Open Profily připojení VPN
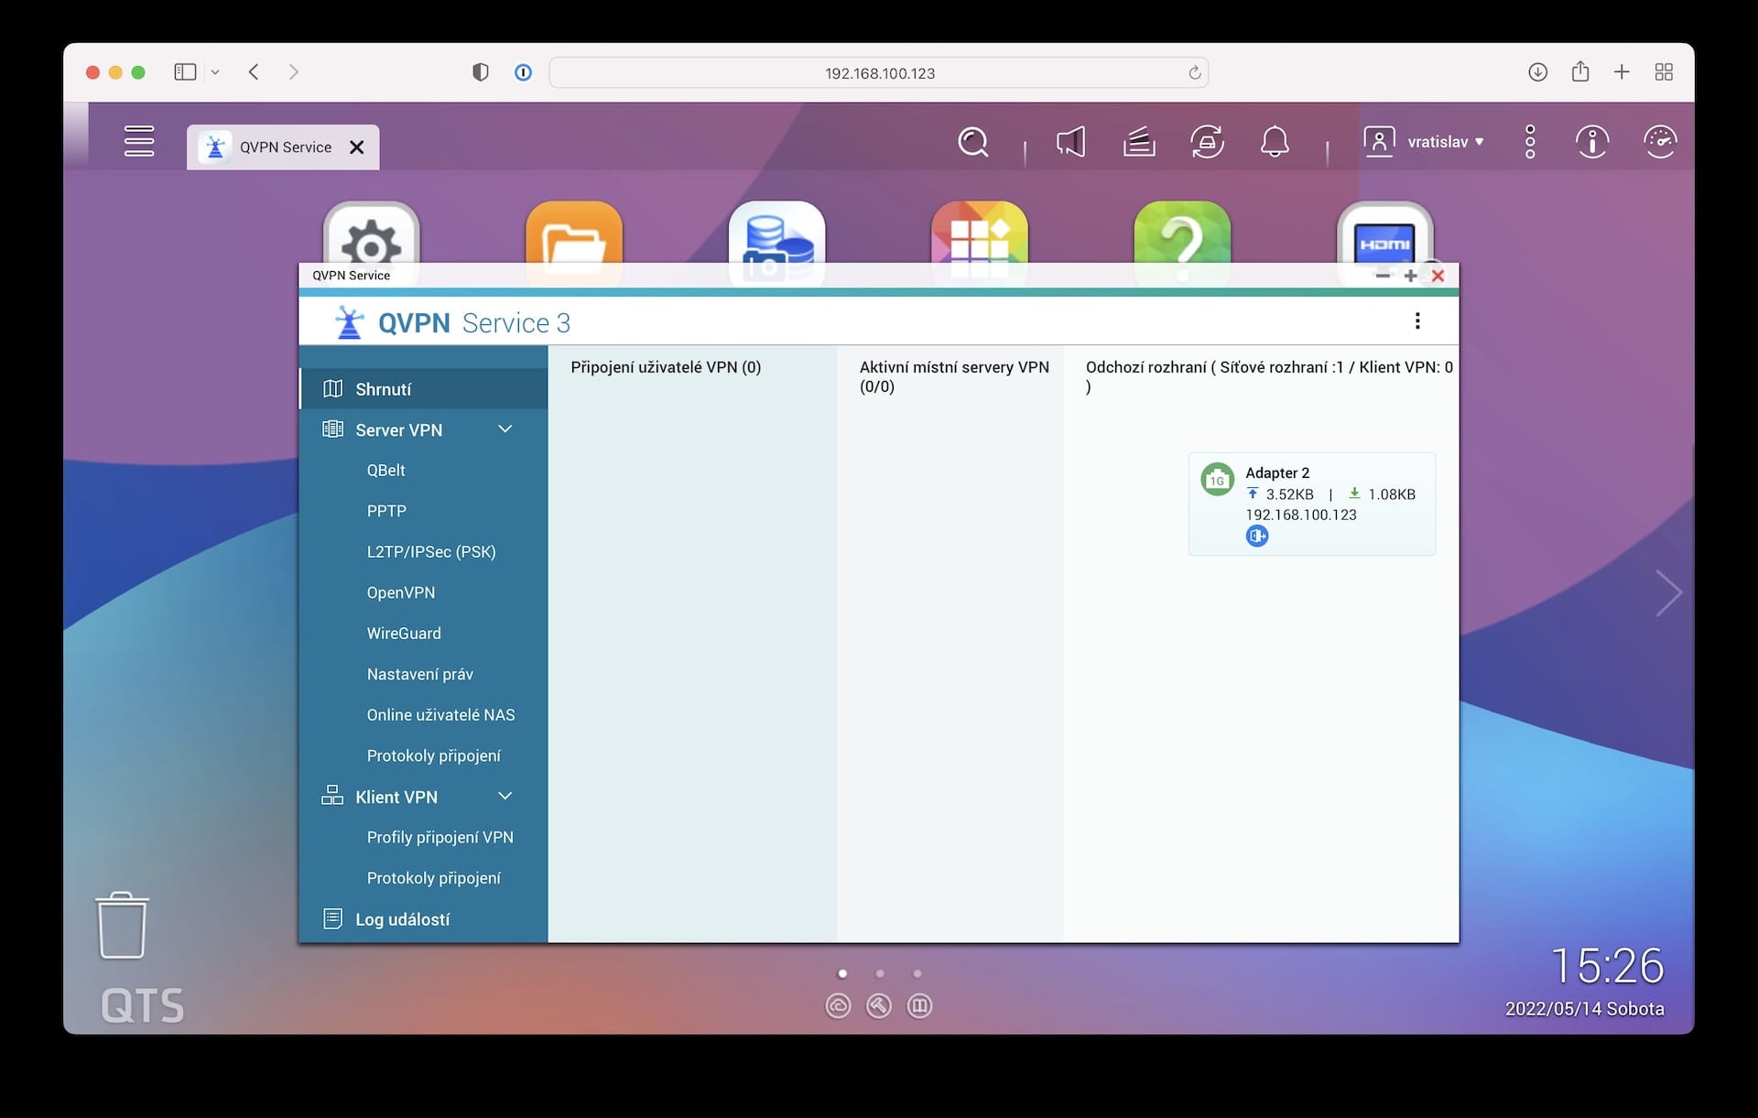Image resolution: width=1758 pixels, height=1118 pixels. 439,838
